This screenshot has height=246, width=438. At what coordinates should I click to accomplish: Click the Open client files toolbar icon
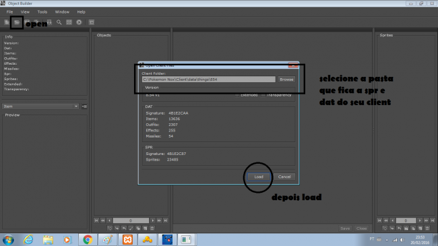[17, 22]
